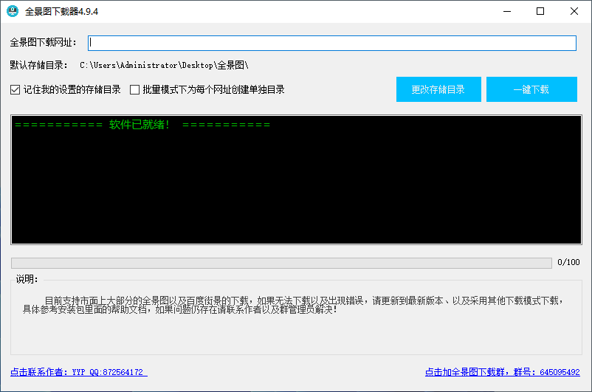
Task: Click the 全景图下载器4.9.4 window title
Action: pos(62,12)
